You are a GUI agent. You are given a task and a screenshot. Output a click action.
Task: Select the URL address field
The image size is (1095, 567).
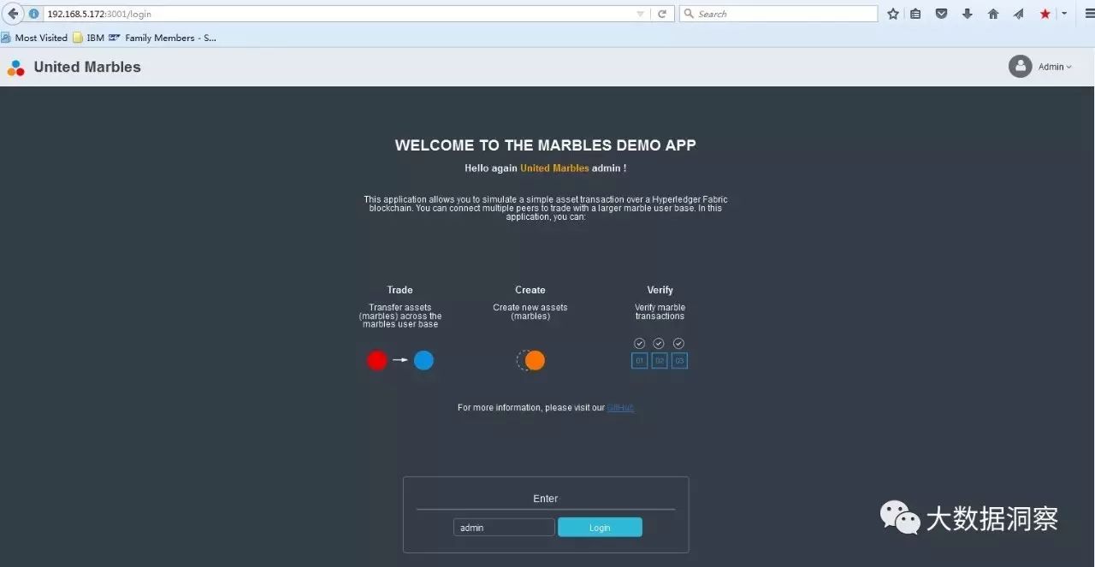[x=338, y=14]
